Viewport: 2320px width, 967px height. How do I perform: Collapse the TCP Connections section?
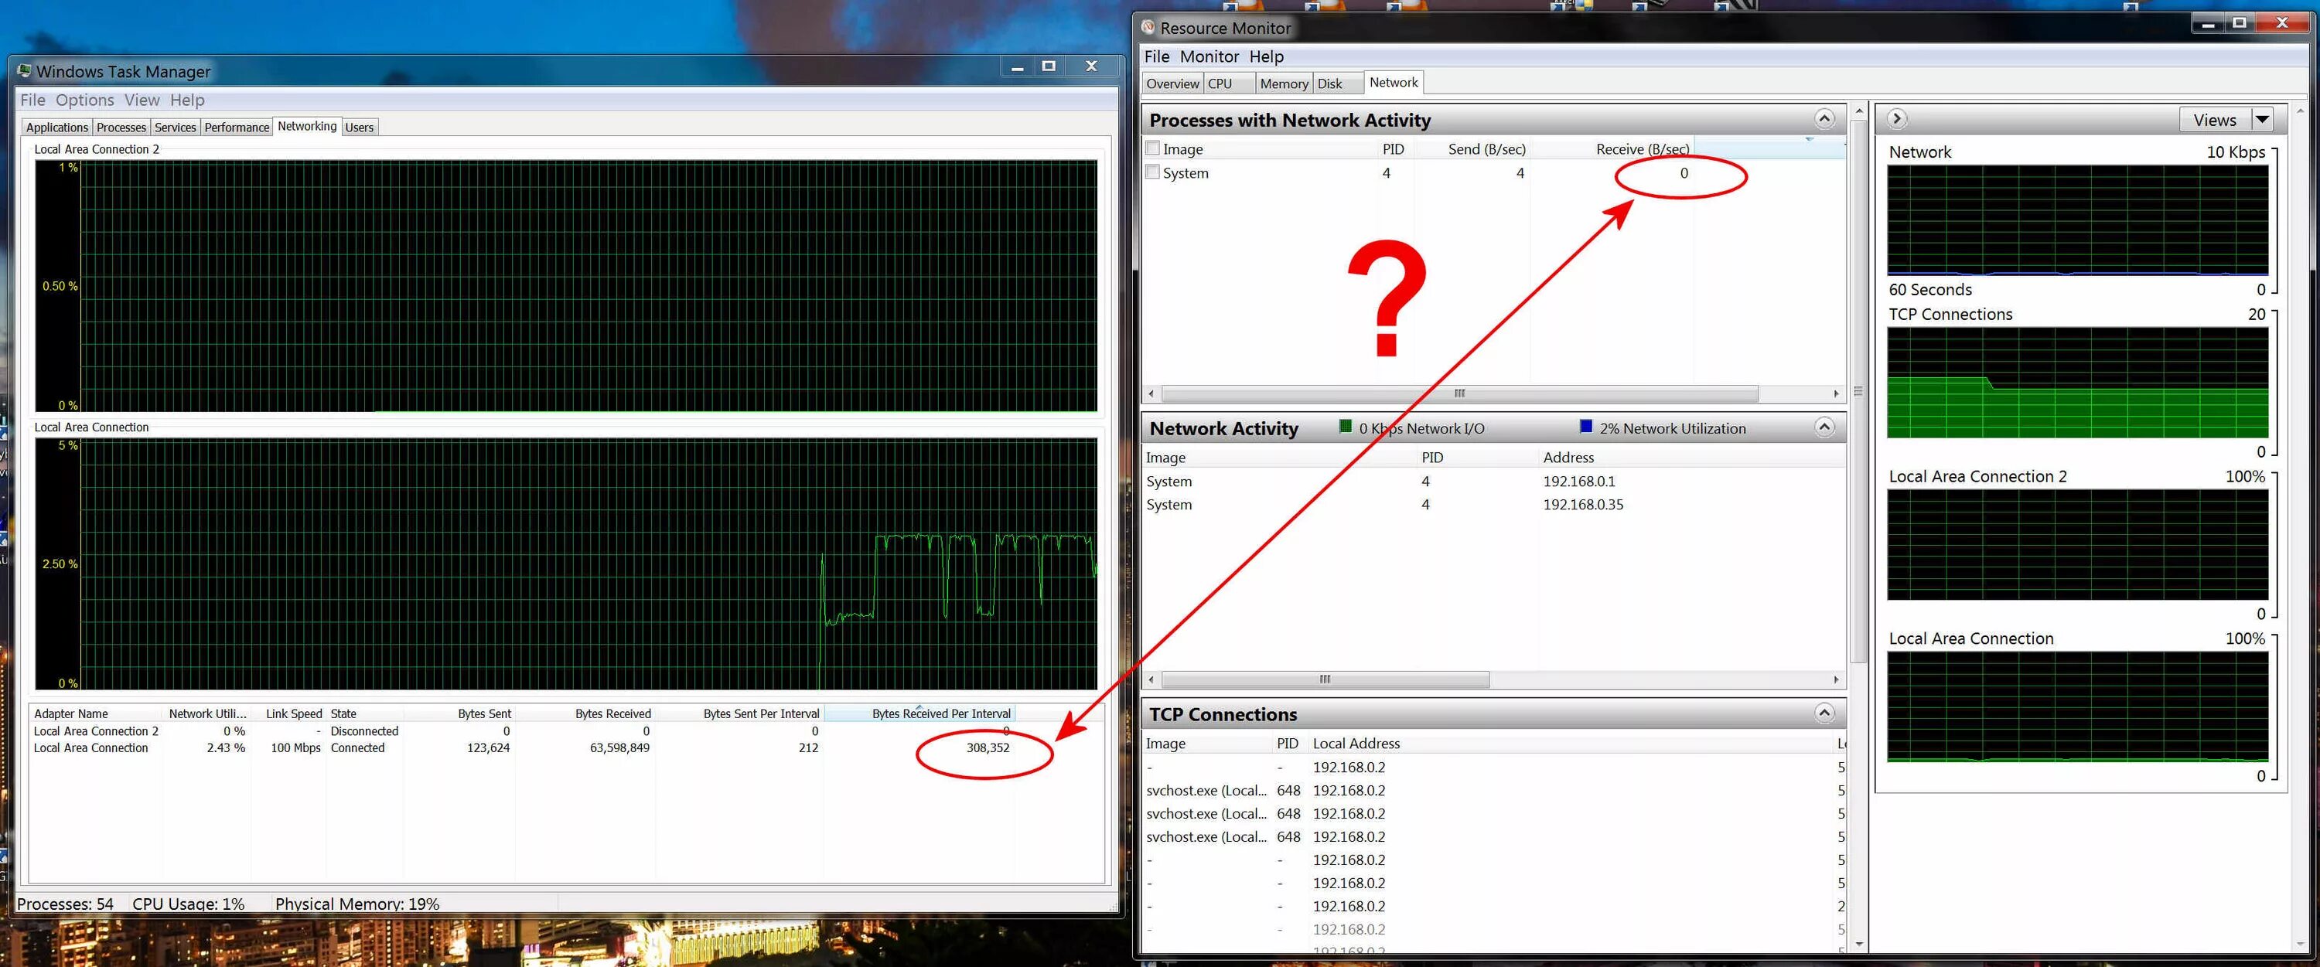point(1824,713)
